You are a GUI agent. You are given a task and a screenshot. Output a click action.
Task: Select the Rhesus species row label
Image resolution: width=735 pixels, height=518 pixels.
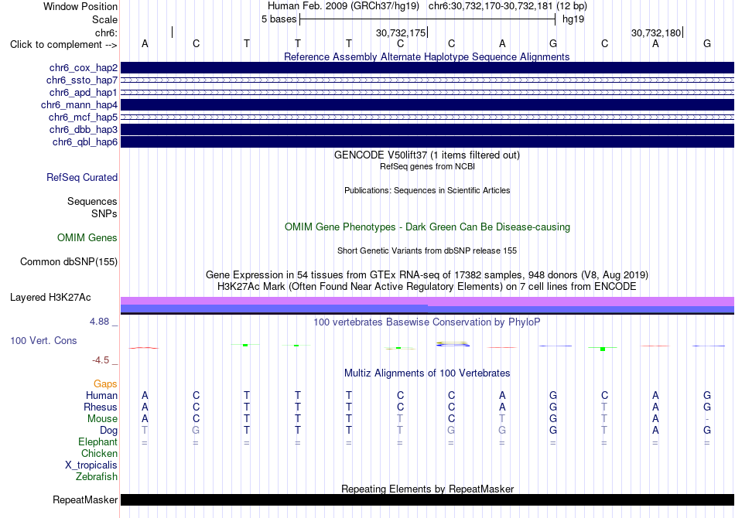point(101,407)
